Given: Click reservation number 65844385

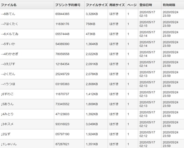Looking at the screenshot, I should [x=63, y=14].
